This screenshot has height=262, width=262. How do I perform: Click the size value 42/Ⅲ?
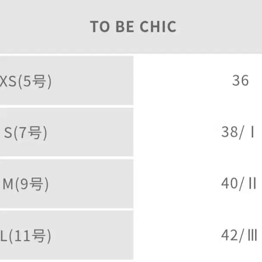click(239, 236)
